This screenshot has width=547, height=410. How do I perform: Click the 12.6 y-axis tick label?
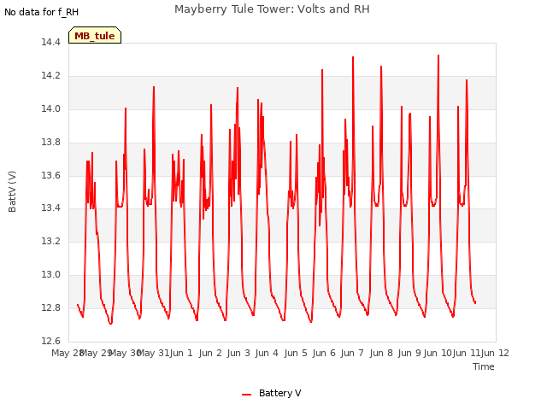point(50,341)
